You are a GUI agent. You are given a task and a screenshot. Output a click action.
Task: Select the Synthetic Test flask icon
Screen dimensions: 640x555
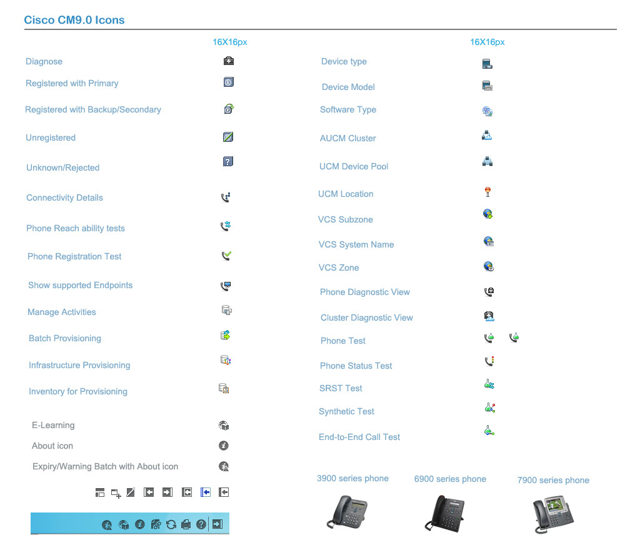(x=489, y=407)
